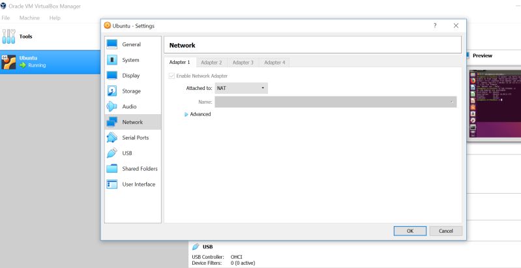Select the Shared Folders label
Image resolution: width=521 pixels, height=268 pixels.
coord(140,169)
